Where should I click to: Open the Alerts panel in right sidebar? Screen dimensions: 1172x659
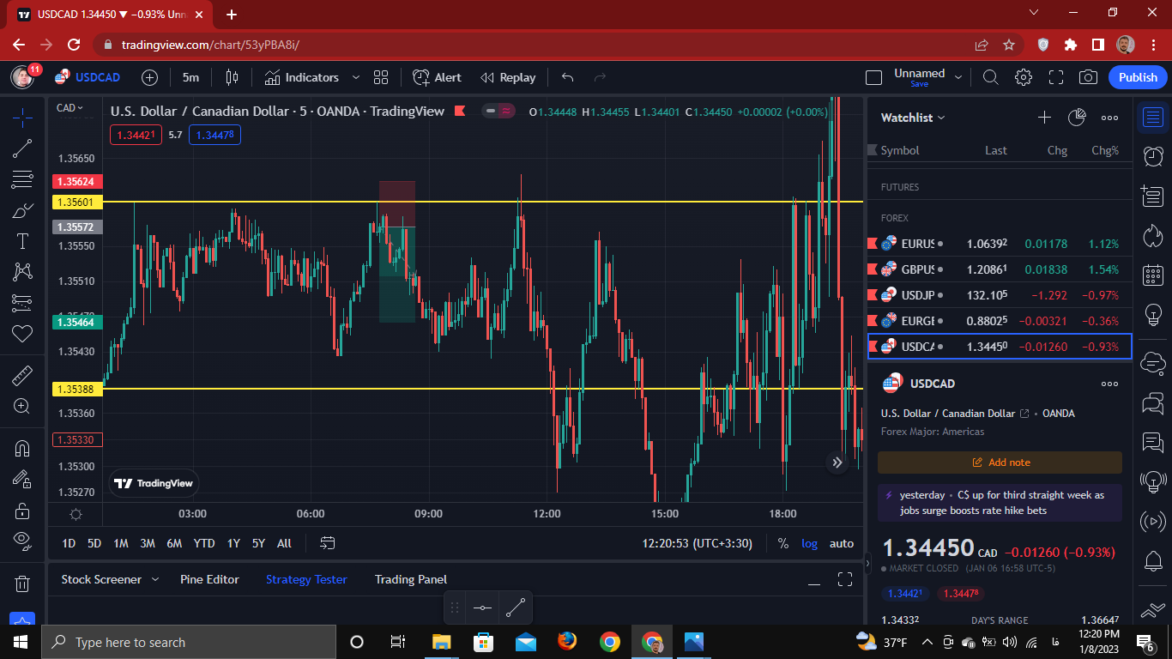(1153, 156)
